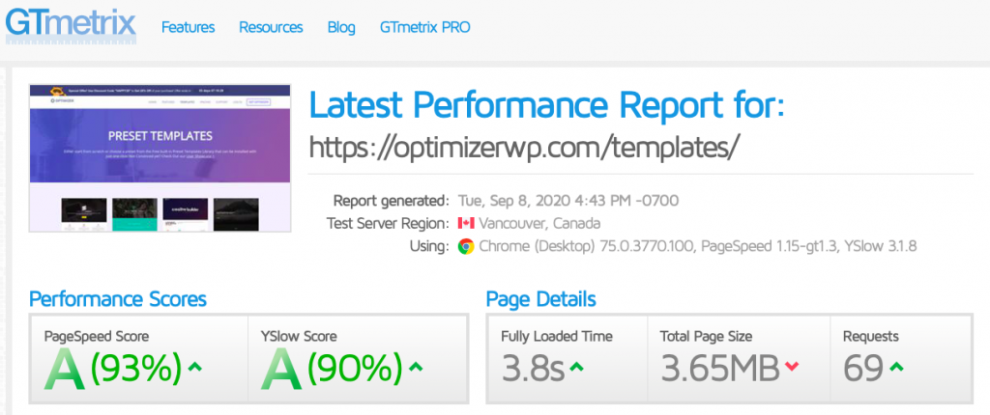Go to the Blog page

pos(341,28)
